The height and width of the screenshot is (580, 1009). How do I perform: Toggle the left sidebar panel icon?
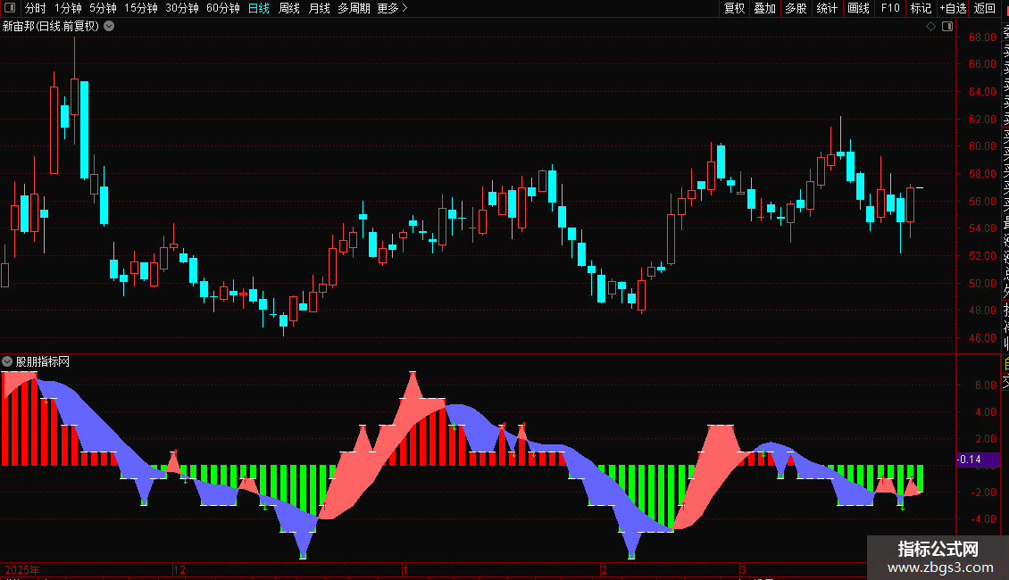10,8
